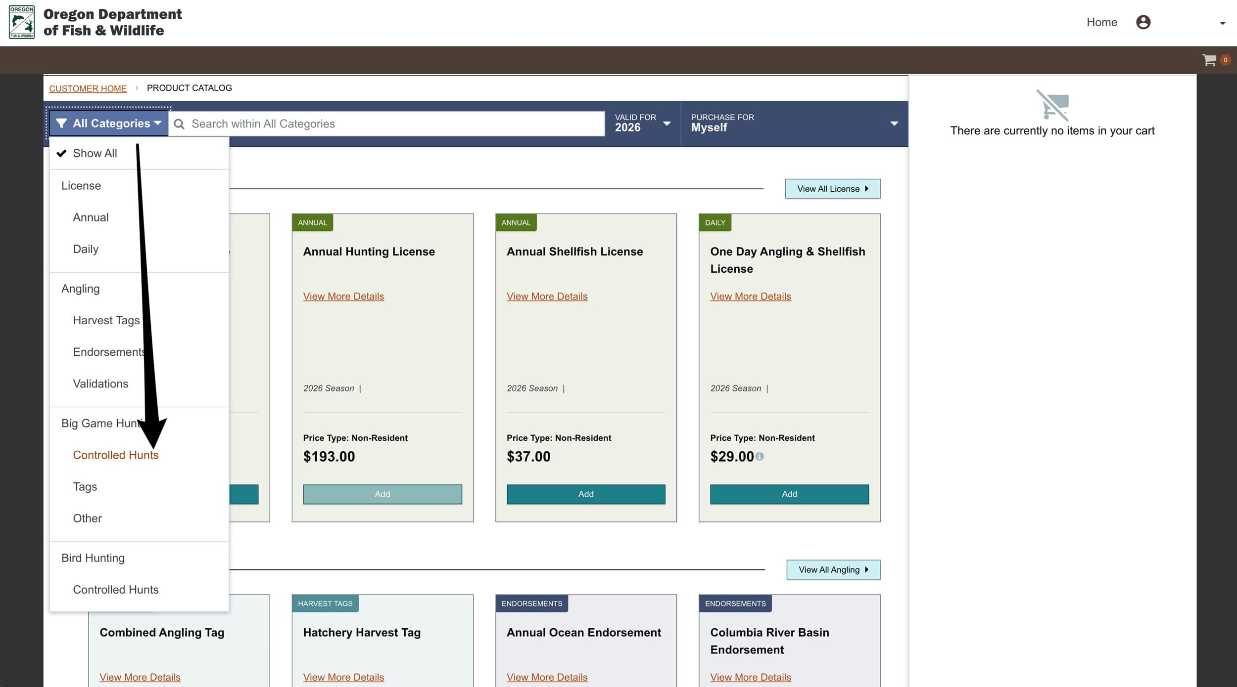
Task: Click View All Angling button
Action: tap(833, 570)
